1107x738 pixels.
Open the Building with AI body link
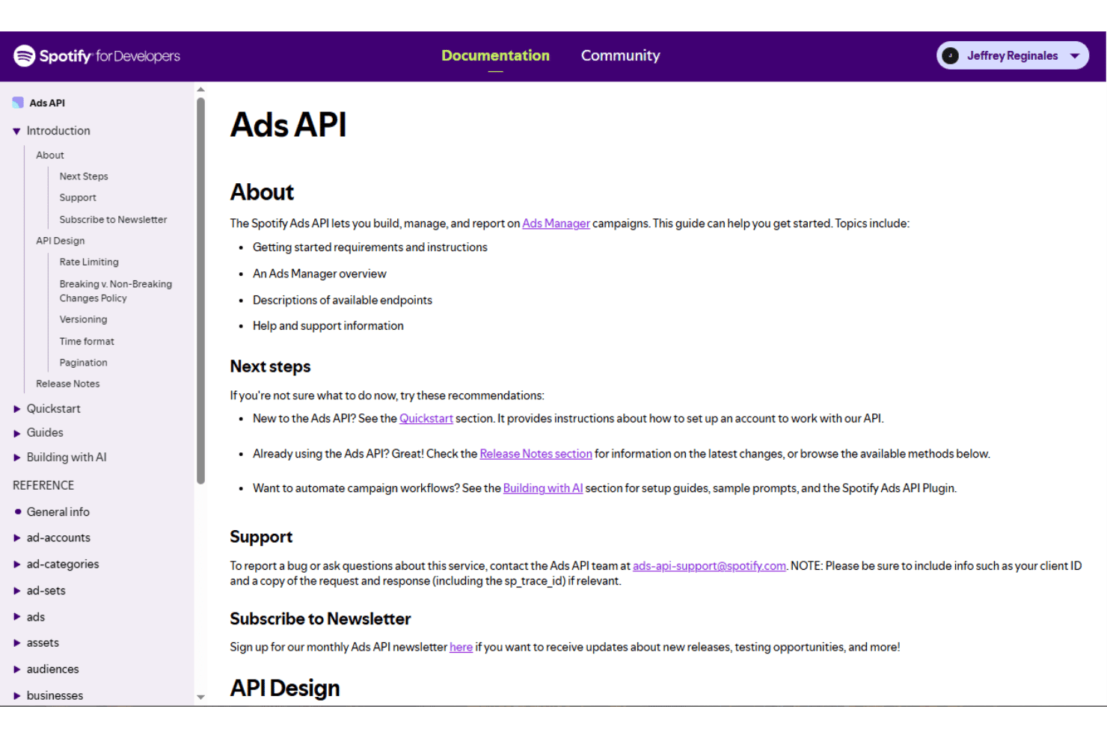pos(543,488)
